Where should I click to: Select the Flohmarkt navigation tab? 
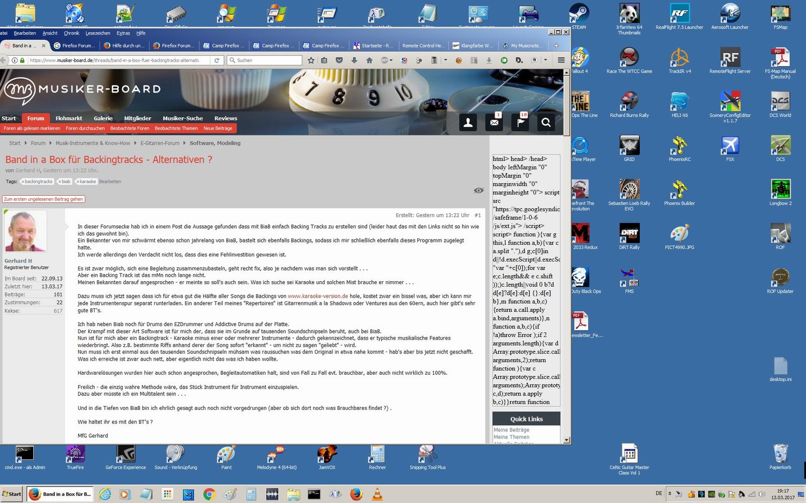(x=69, y=119)
